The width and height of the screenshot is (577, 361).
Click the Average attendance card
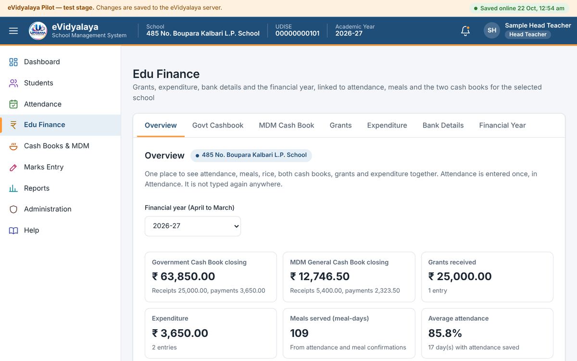[487, 334]
